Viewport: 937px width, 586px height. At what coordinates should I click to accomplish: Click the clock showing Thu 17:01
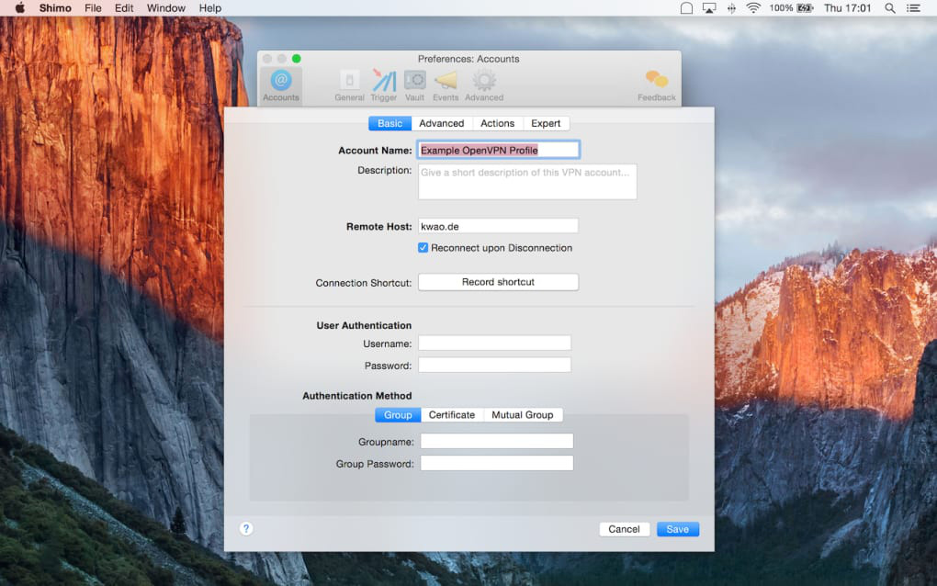[847, 7]
